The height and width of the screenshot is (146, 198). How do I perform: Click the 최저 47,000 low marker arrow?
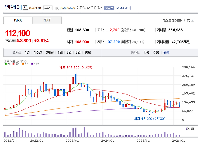(x=150, y=114)
